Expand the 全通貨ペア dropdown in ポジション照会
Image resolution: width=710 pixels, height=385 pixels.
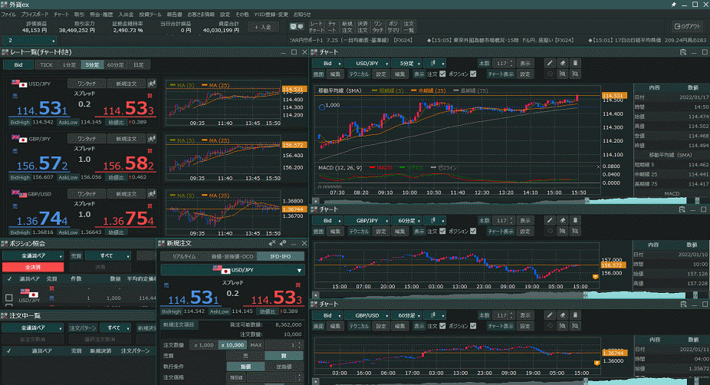point(36,255)
